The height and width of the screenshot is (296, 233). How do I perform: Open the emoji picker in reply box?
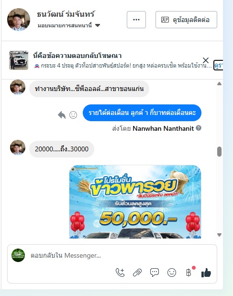pyautogui.click(x=172, y=273)
